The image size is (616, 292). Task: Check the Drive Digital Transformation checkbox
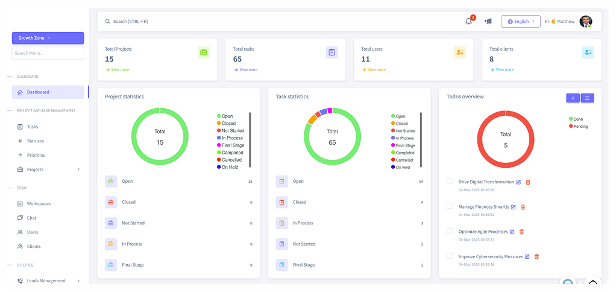449,181
